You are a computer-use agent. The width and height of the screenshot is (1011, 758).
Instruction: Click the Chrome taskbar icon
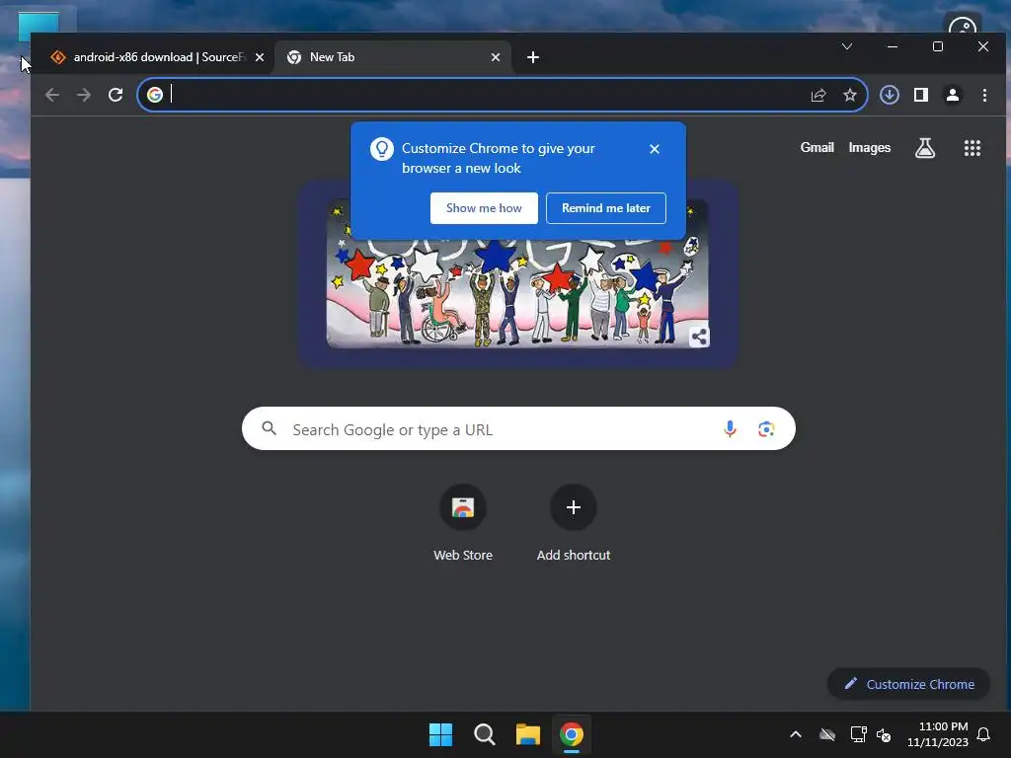pyautogui.click(x=572, y=734)
